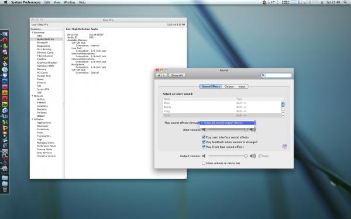Viewport: 351px width, 219px height.
Task: Select Extensions under Software
Action: [43, 130]
